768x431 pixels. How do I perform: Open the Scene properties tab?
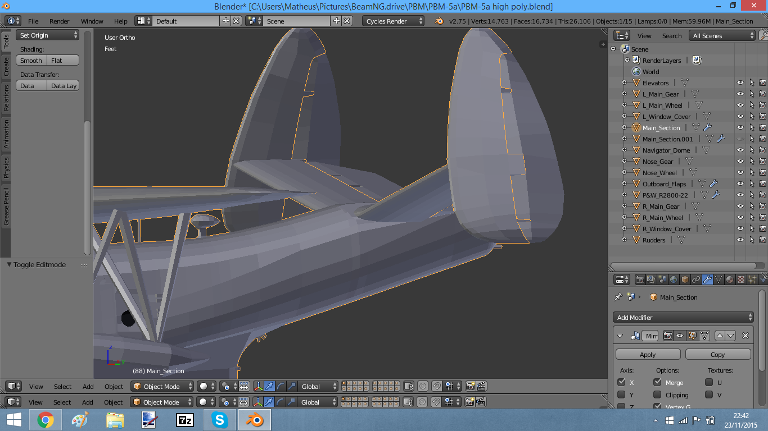pos(662,279)
